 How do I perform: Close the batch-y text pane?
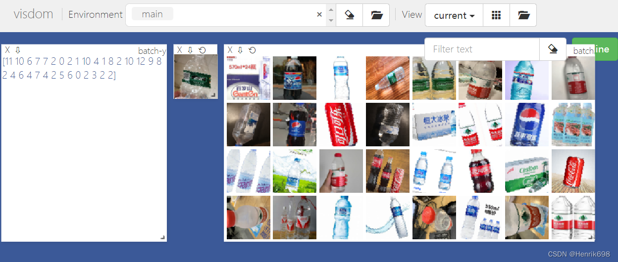(x=7, y=50)
